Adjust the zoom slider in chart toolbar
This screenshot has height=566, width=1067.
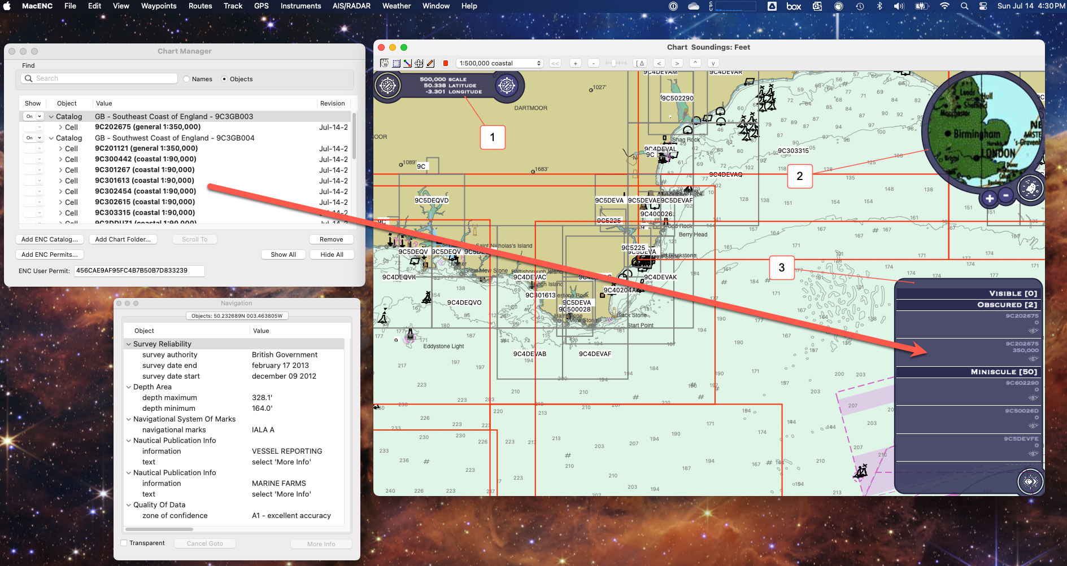(x=616, y=63)
